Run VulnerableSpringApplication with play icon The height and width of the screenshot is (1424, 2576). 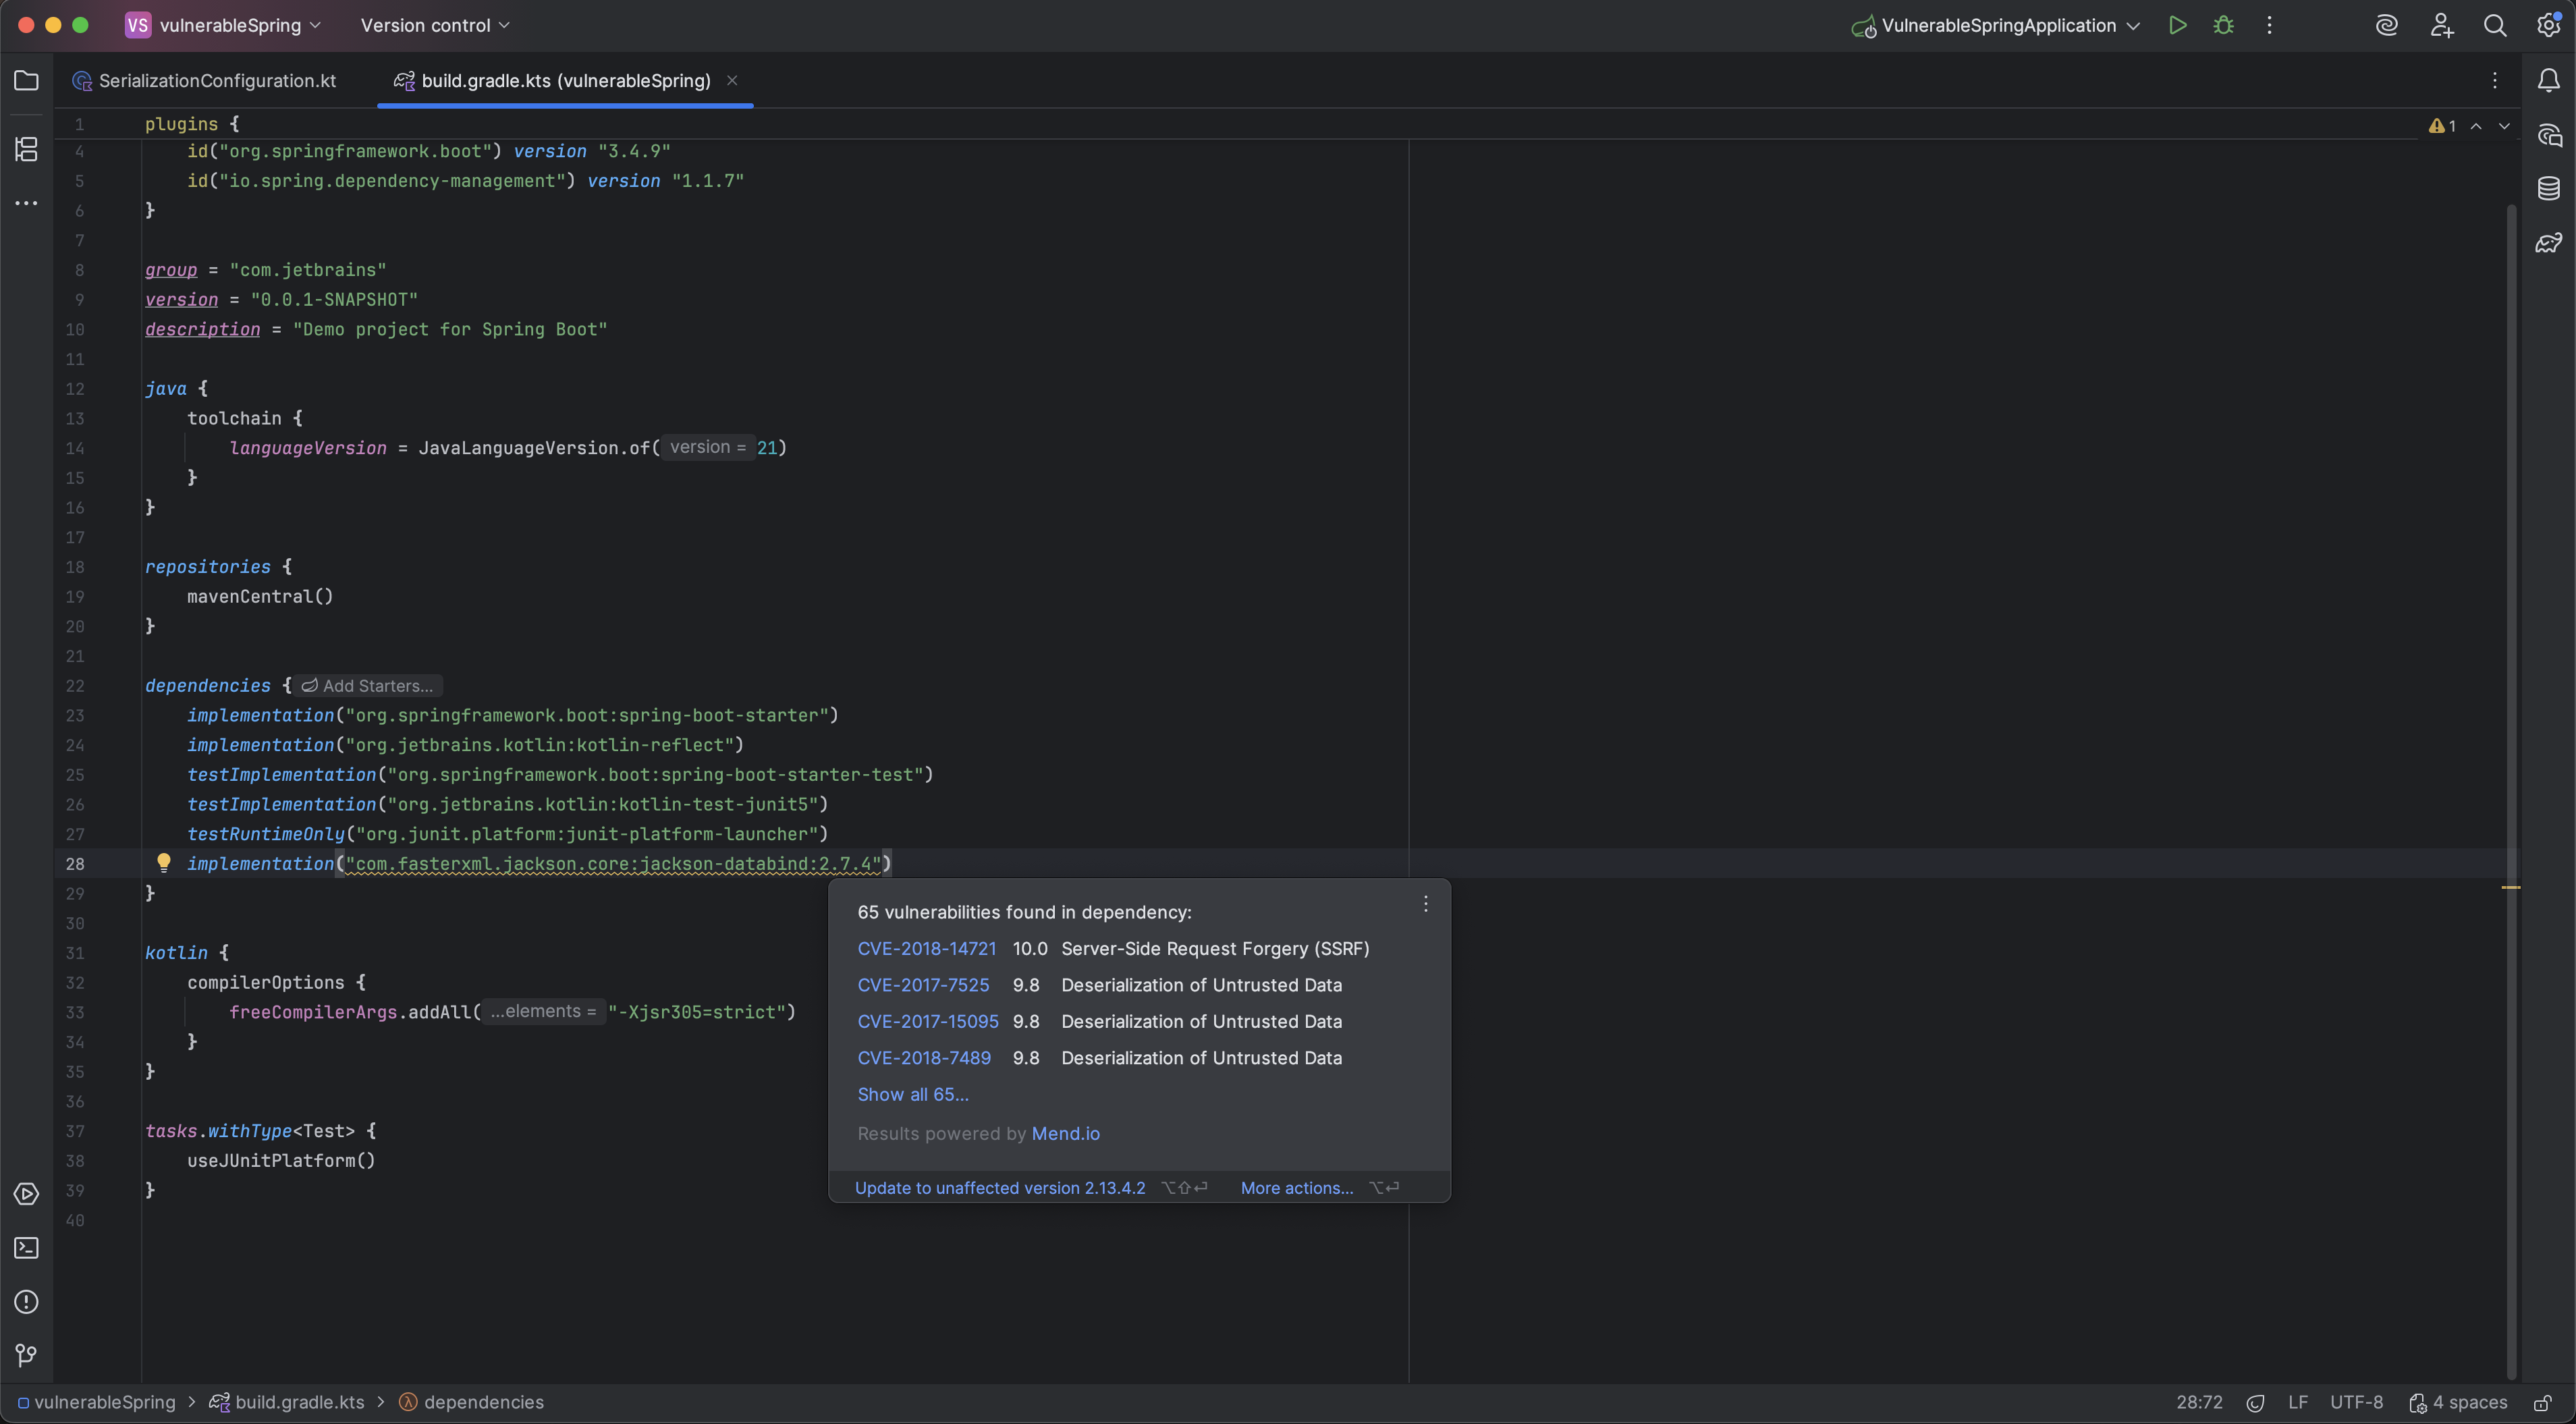2177,26
